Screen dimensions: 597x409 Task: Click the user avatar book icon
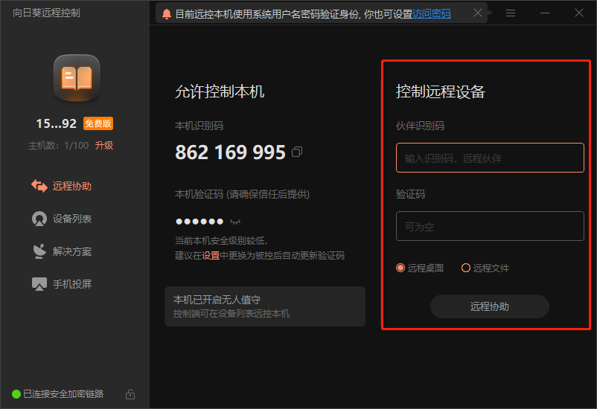[x=77, y=78]
